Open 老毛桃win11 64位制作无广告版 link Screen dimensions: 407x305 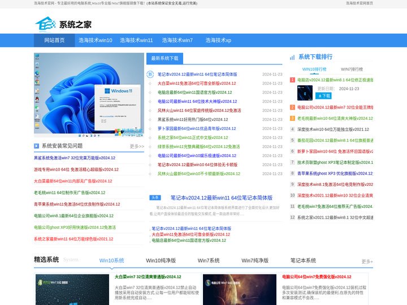coord(70,193)
